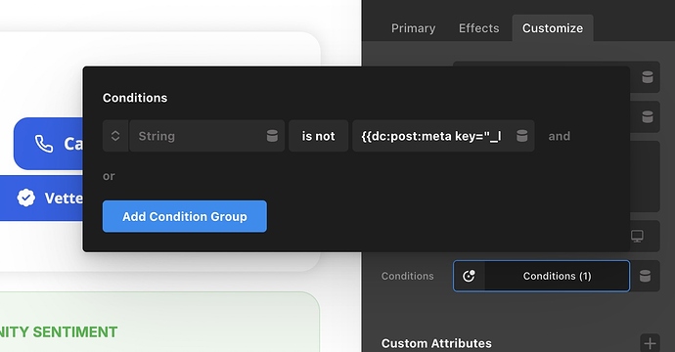Click the blue phone call button
675x352 pixels.
pyautogui.click(x=49, y=144)
